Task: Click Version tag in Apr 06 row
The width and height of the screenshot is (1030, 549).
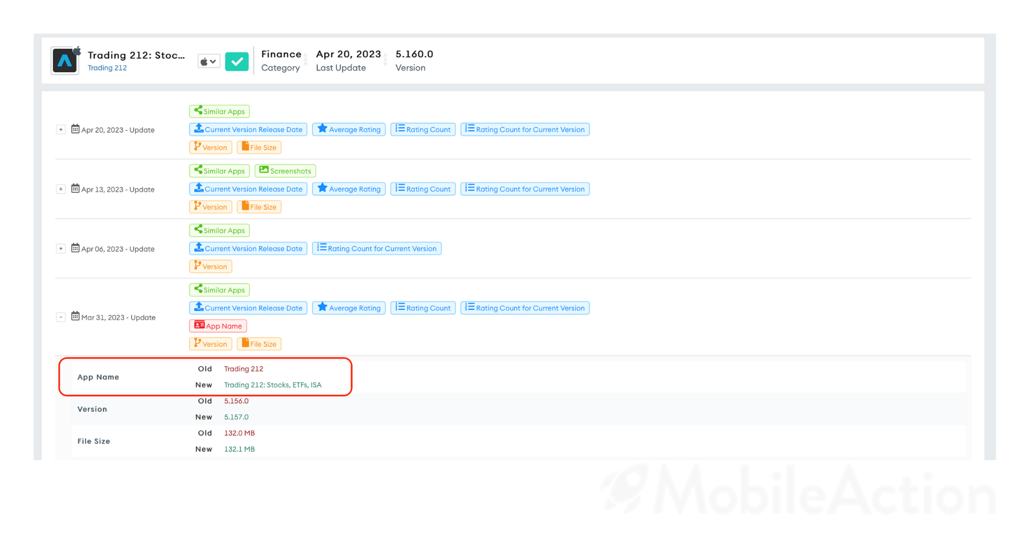Action: pyautogui.click(x=211, y=266)
